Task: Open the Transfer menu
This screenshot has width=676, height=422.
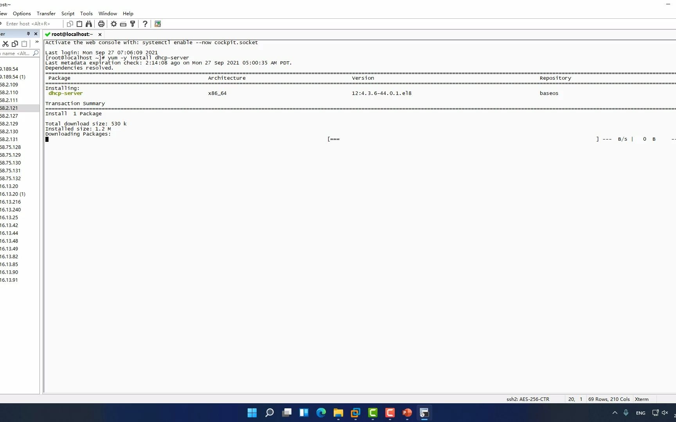Action: coord(46,13)
